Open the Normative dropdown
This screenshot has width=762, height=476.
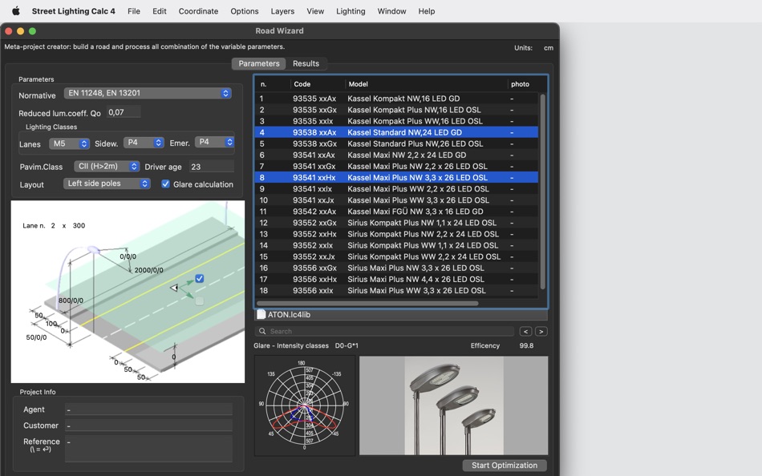click(x=148, y=93)
